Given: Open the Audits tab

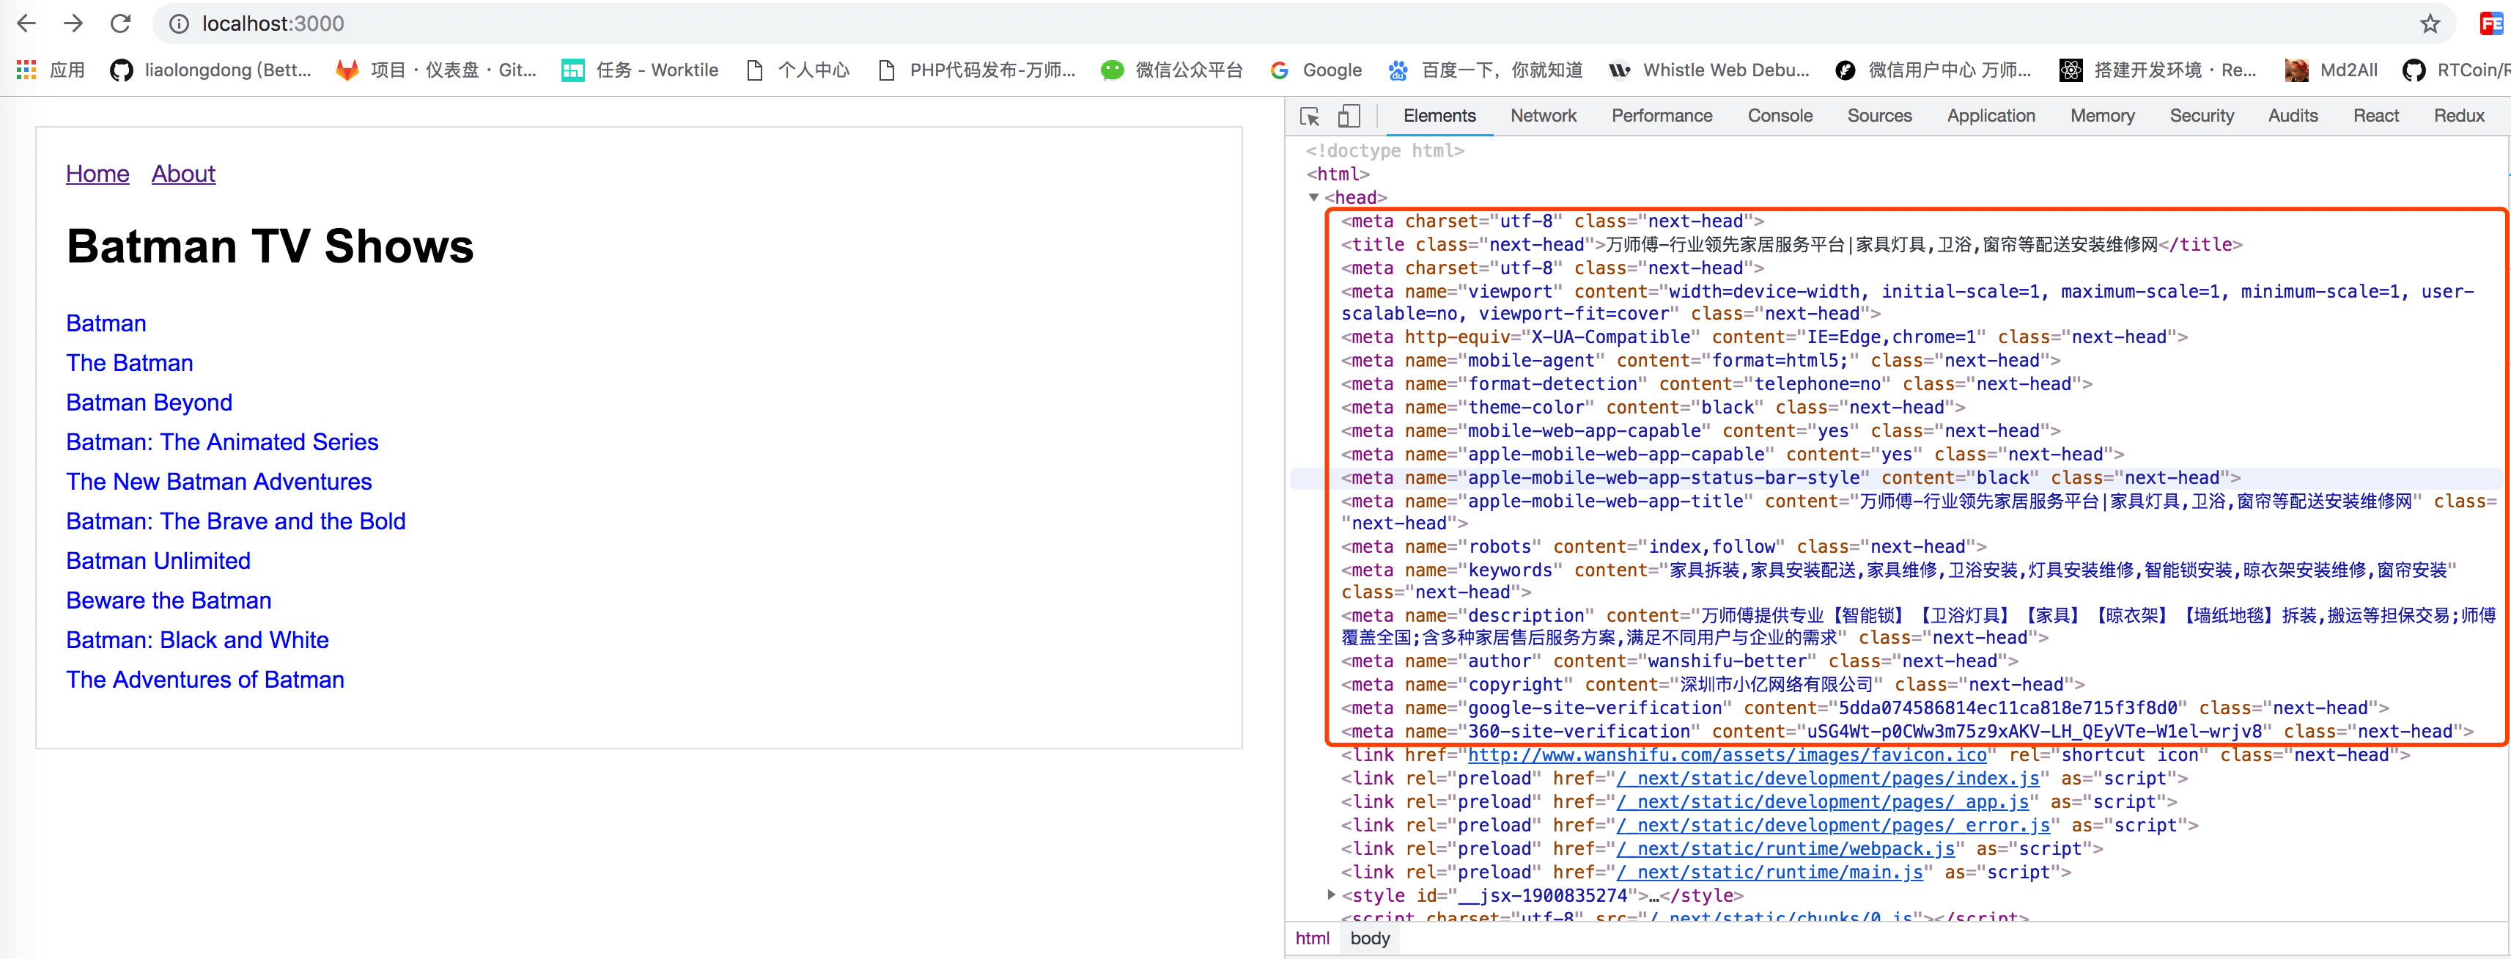Looking at the screenshot, I should point(2293,116).
